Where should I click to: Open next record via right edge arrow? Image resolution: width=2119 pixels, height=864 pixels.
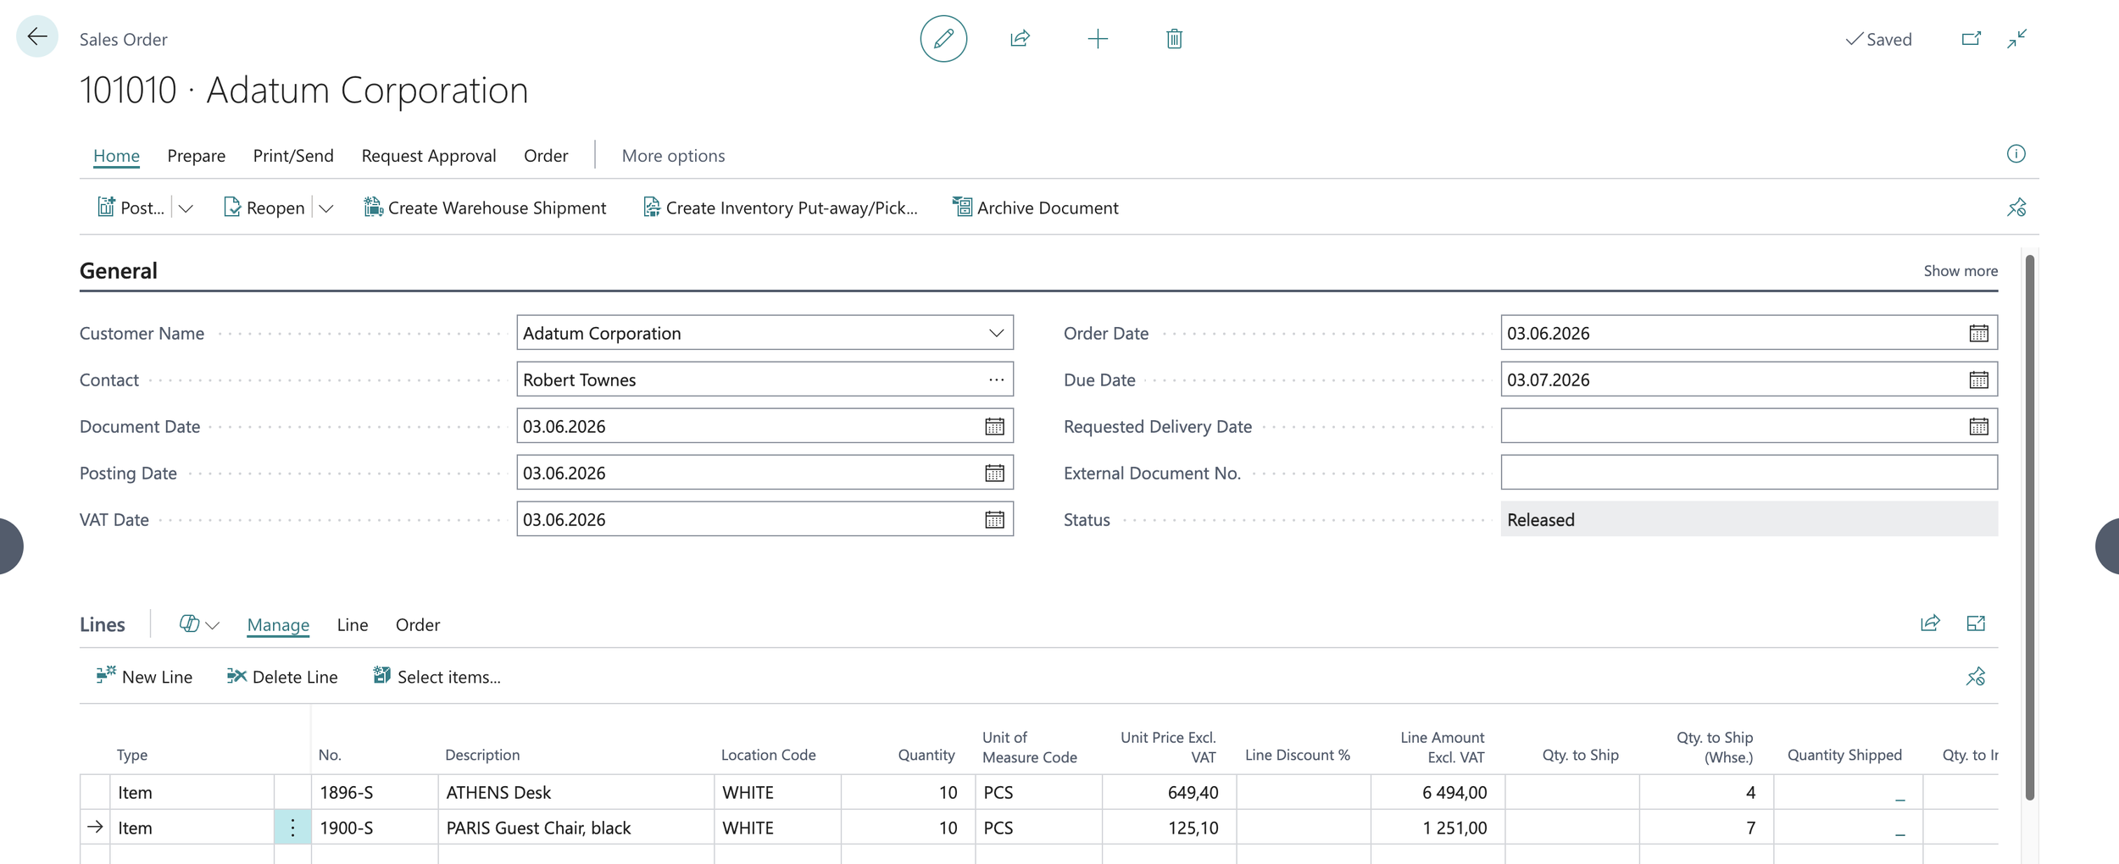pyautogui.click(x=2108, y=546)
